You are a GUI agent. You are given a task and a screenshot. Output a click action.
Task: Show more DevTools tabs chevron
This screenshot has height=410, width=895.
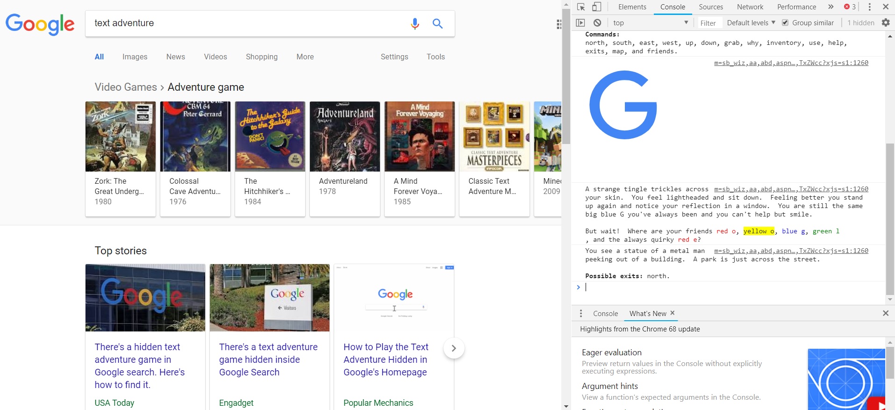(x=831, y=7)
